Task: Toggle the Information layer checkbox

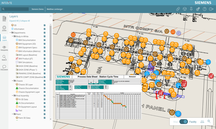Action: [x=45, y=29]
